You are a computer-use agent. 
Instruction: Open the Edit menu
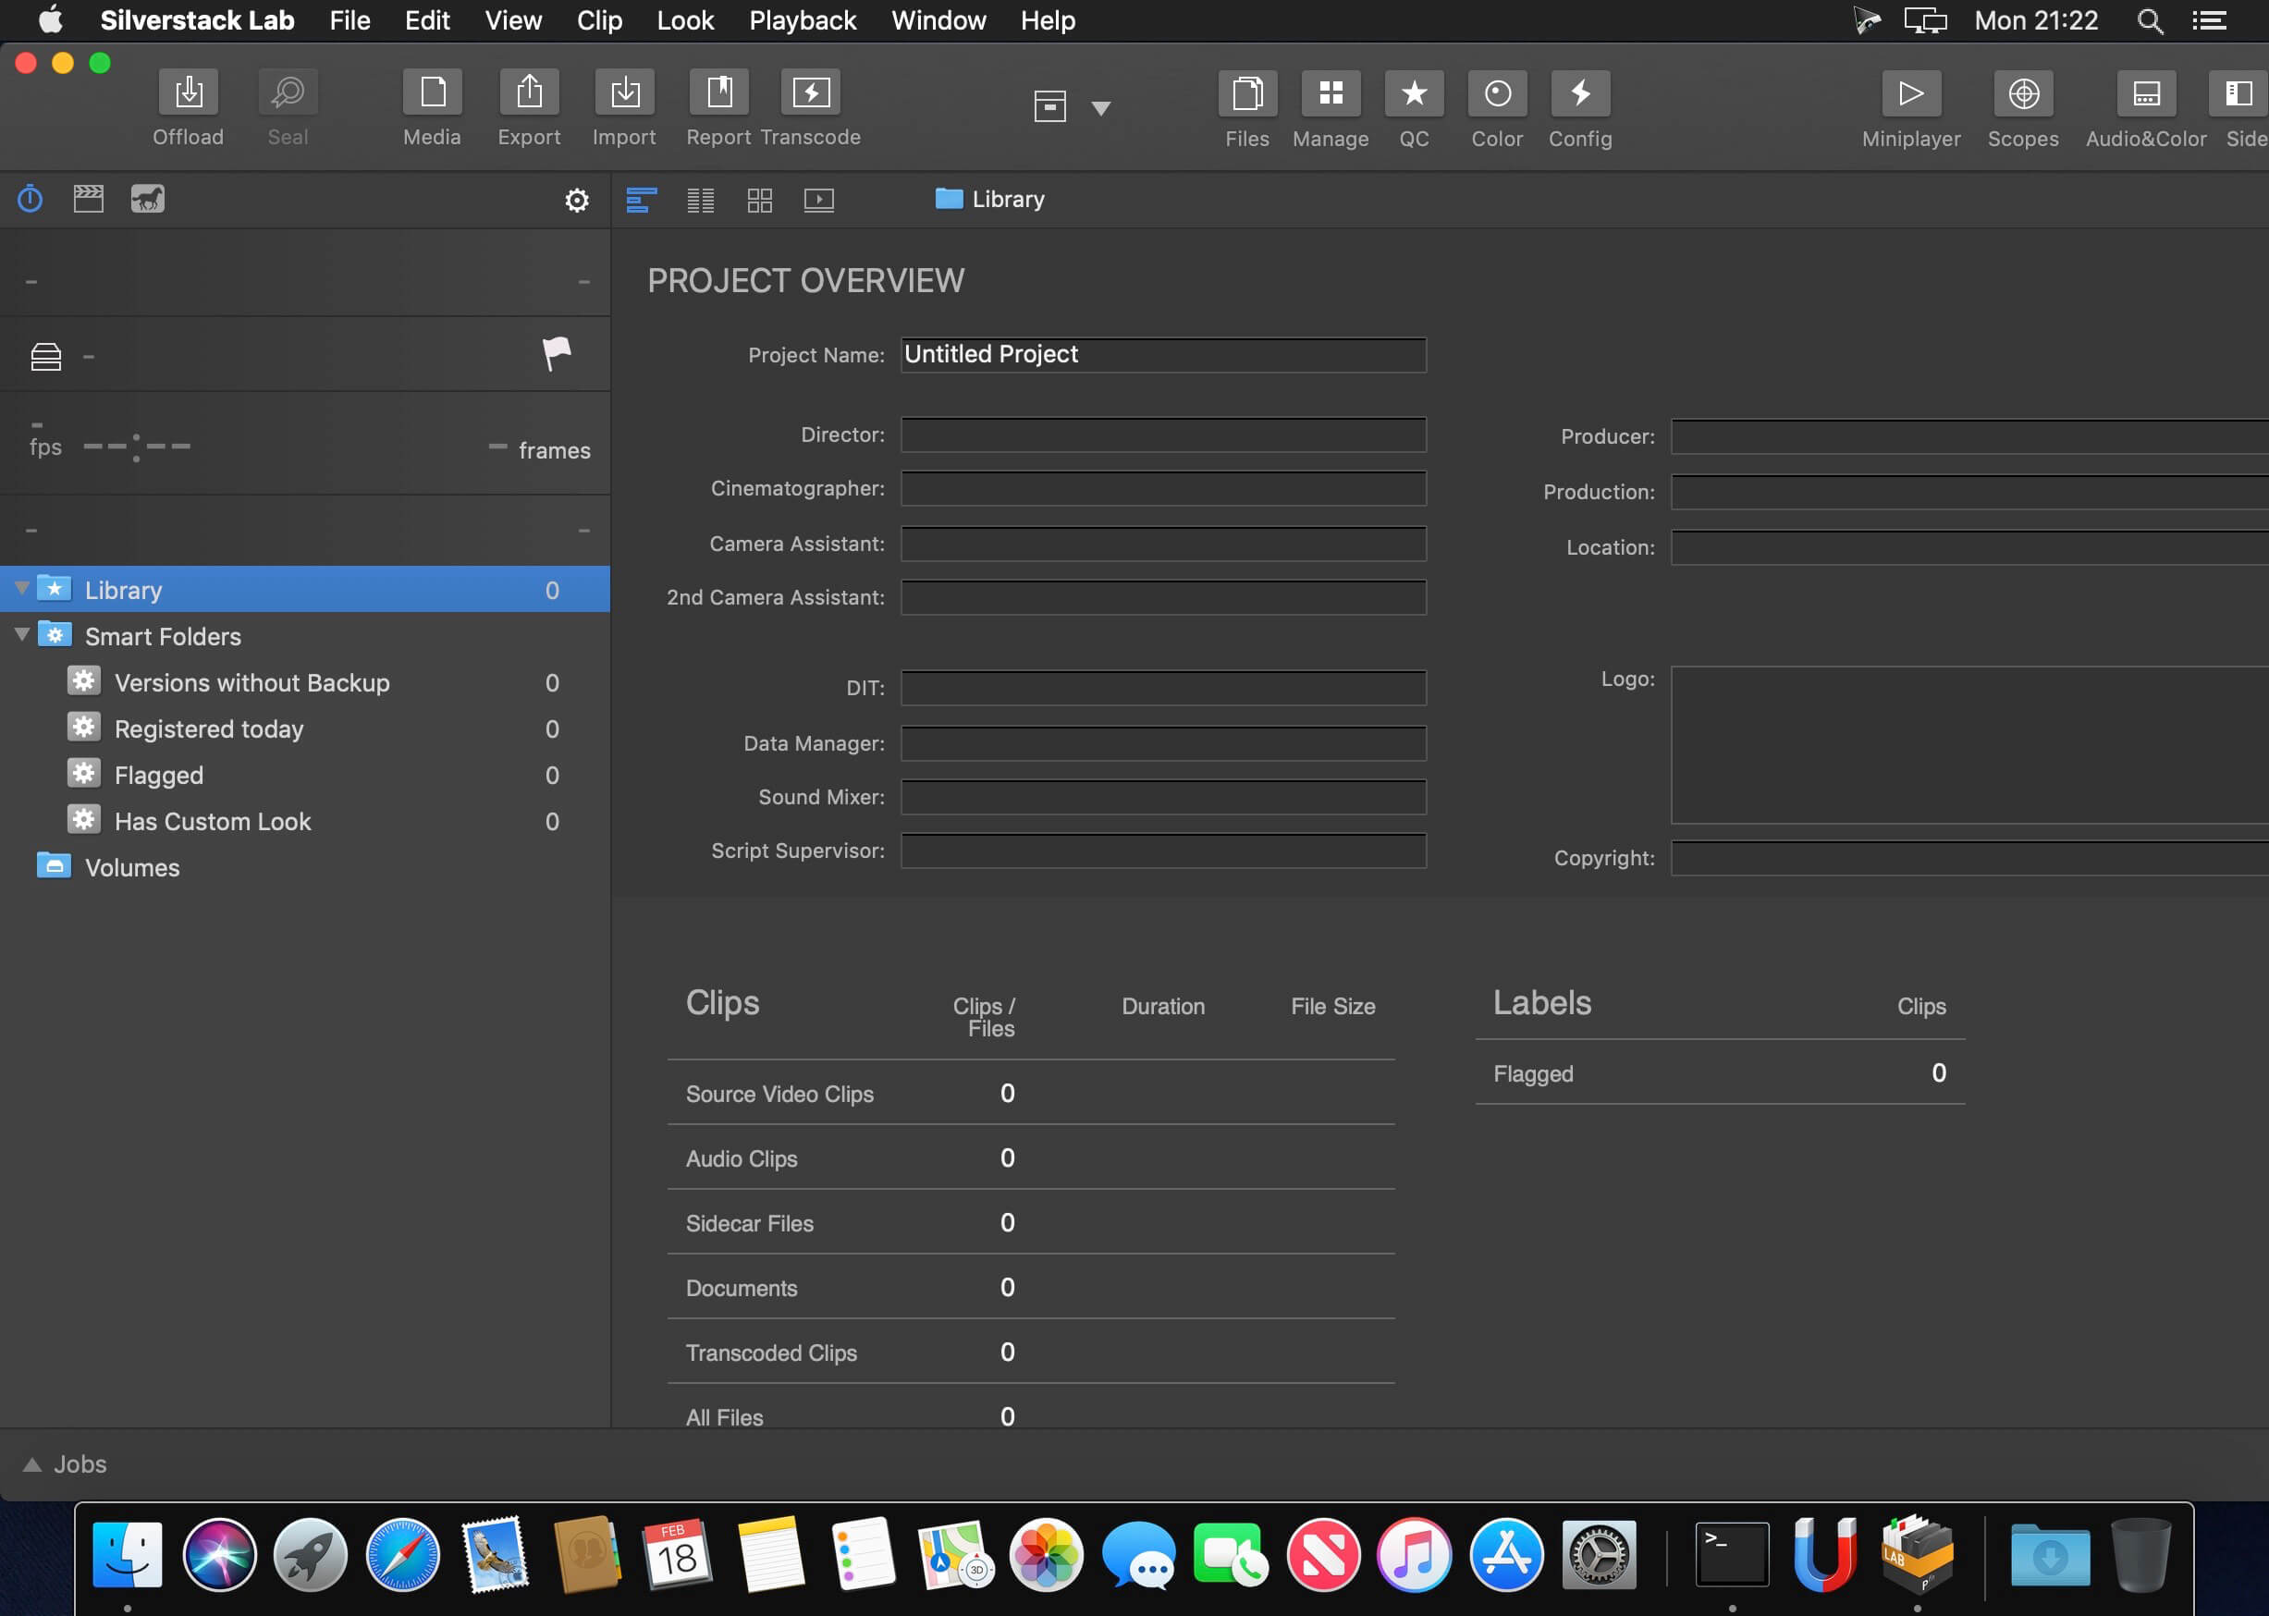[427, 21]
